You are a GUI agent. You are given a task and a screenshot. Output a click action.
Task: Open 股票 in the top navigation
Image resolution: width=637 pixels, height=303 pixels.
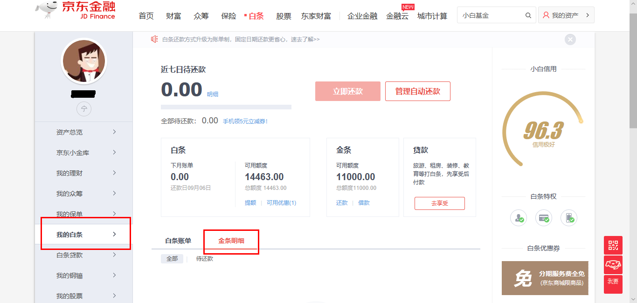284,16
